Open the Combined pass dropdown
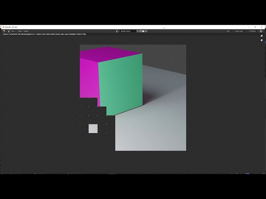This screenshot has height=199, width=266. 252,31
